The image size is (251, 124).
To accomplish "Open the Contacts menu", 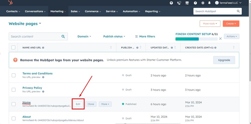I will click(x=13, y=11).
